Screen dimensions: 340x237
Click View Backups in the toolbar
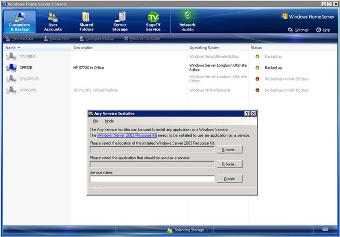pyautogui.click(x=20, y=39)
